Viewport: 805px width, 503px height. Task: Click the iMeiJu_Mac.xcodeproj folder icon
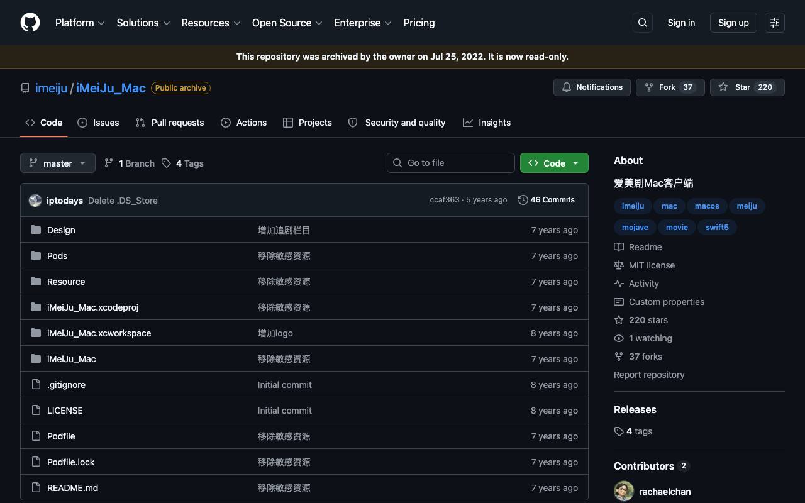click(x=36, y=307)
